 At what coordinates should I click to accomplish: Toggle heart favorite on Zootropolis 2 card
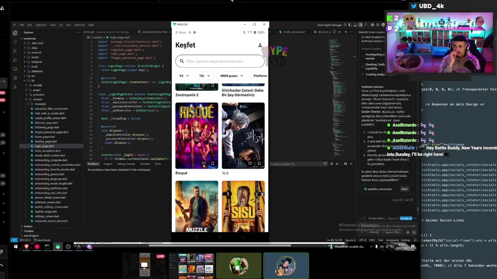point(203,85)
